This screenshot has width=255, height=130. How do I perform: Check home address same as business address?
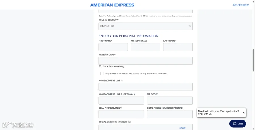pyautogui.click(x=102, y=73)
